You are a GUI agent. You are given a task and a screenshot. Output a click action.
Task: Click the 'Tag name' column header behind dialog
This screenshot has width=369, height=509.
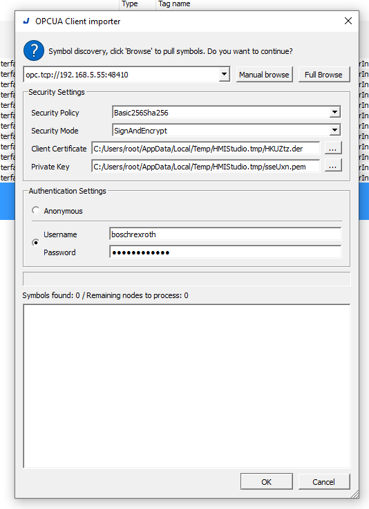pyautogui.click(x=174, y=4)
